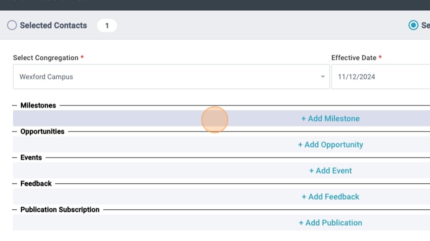Collapse the Publication Subscription section header

60,209
